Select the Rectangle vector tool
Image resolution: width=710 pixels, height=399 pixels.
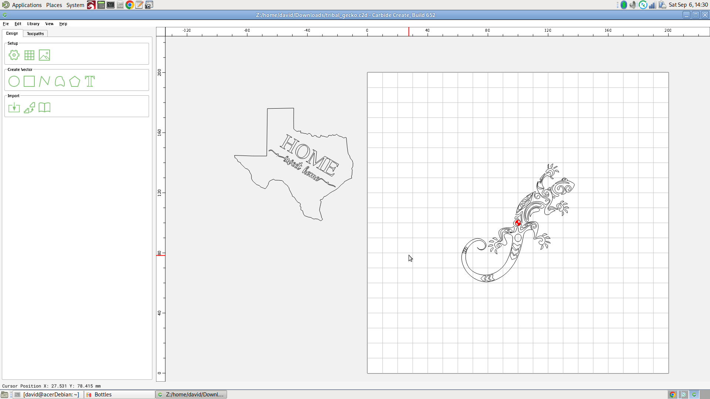29,81
